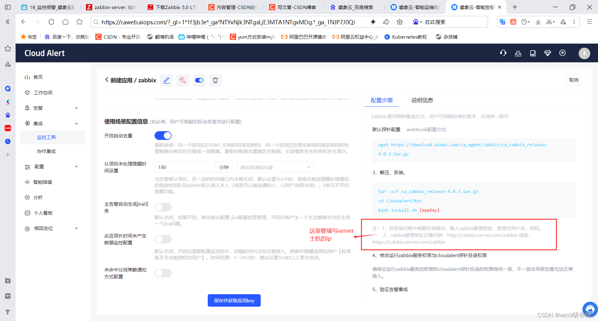Click the trash delete icon beside zabbix
The image size is (598, 321).
pos(215,80)
